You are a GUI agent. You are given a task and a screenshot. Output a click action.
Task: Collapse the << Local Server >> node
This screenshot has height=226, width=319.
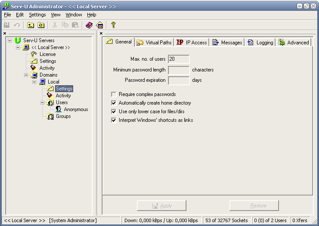pos(18,47)
